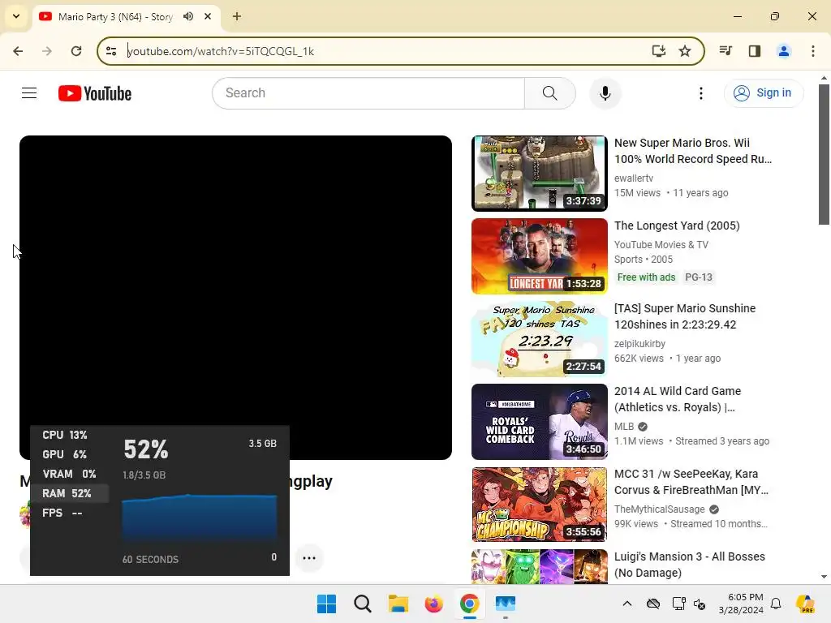Bookmark this page with star icon
This screenshot has width=831, height=623.
coord(685,51)
